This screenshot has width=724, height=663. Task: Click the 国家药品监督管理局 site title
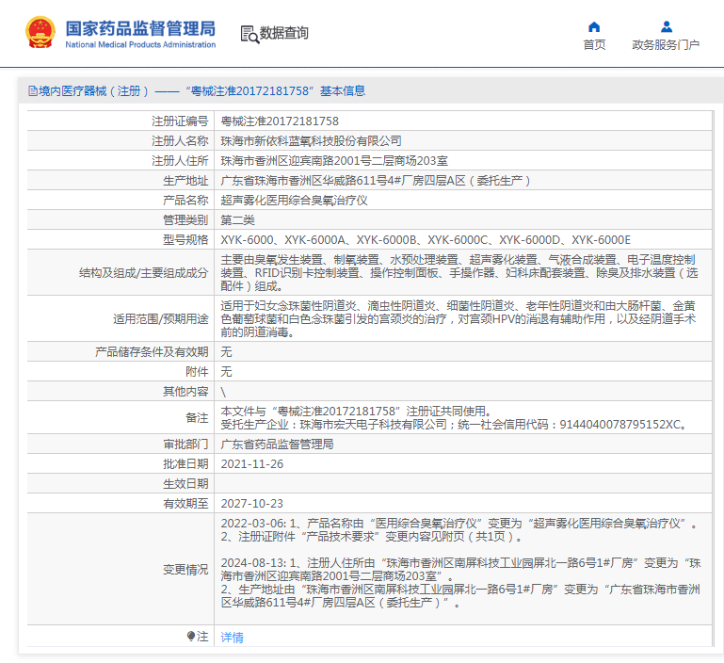click(x=140, y=28)
